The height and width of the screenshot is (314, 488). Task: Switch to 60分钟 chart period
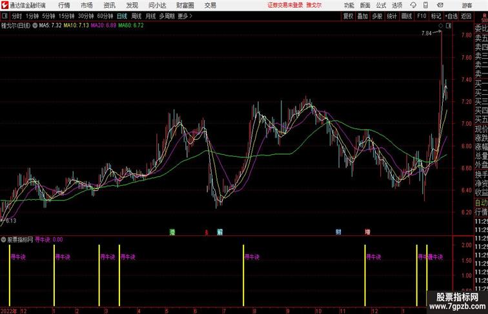[x=105, y=16]
